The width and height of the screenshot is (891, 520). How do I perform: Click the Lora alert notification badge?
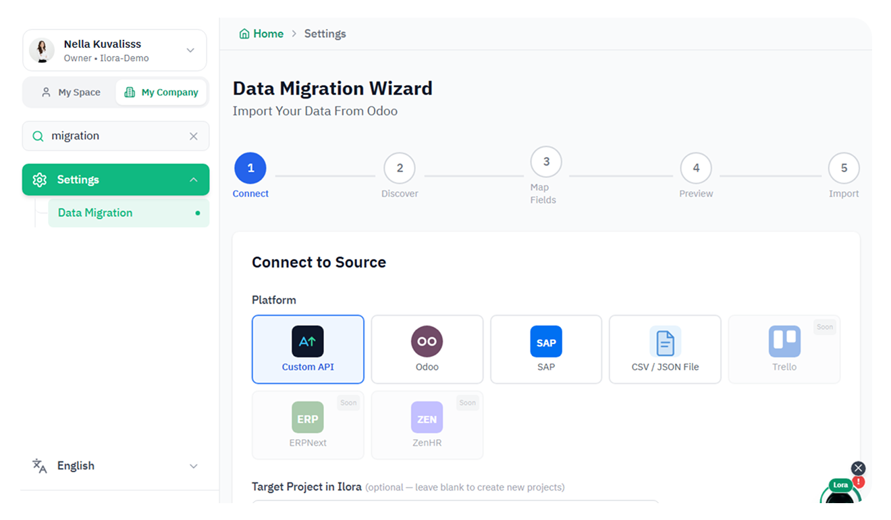coord(859,482)
